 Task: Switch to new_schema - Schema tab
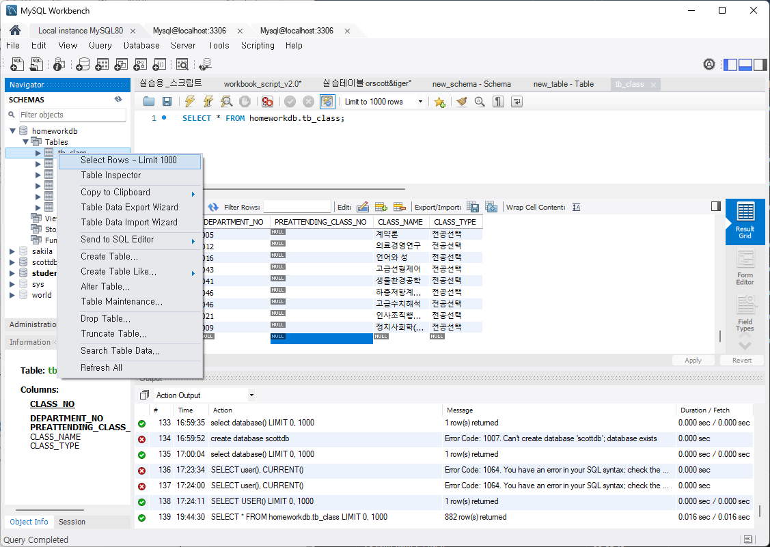point(471,84)
